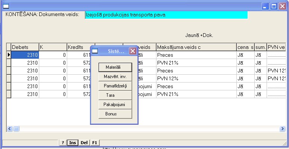
Task: Click the ? help button
Action: click(x=63, y=143)
